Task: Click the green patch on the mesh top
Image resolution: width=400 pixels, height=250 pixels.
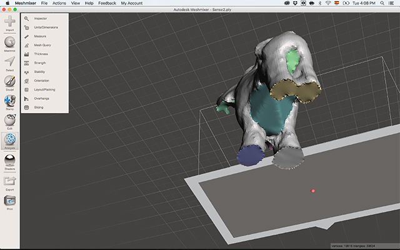Action: pyautogui.click(x=292, y=61)
